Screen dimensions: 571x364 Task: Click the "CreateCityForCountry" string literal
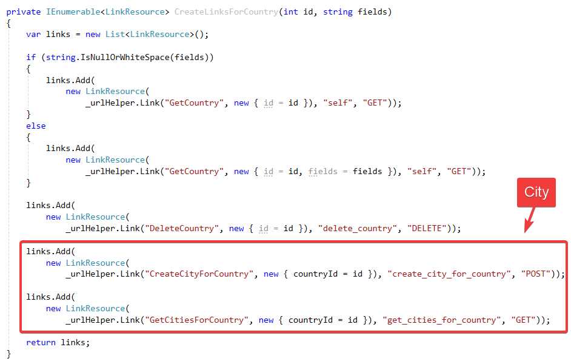pos(199,274)
